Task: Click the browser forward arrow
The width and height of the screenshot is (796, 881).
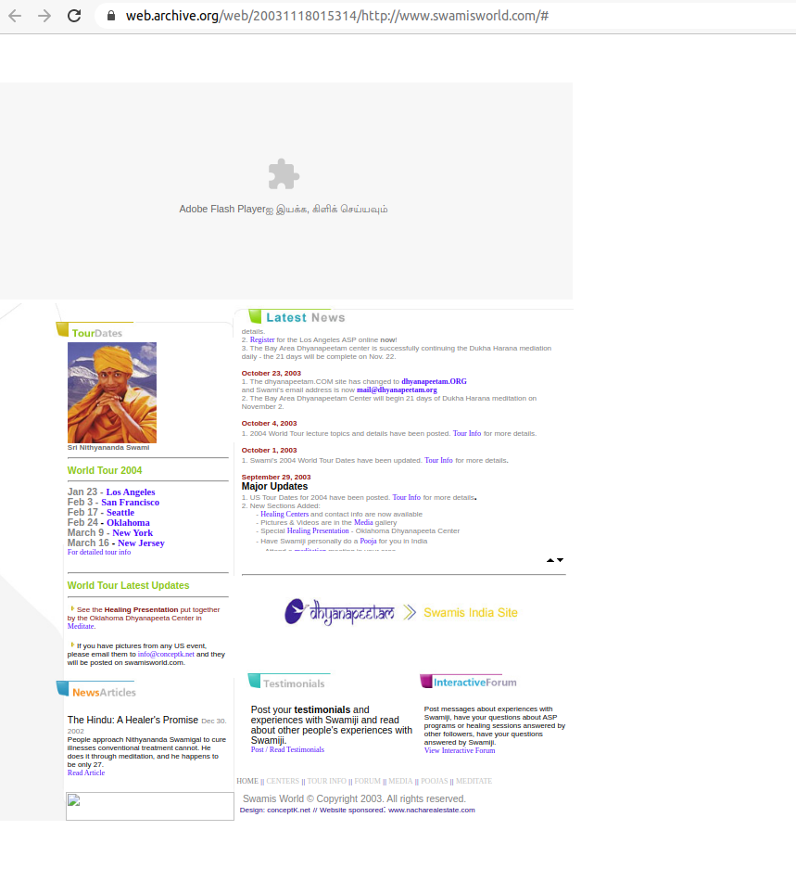Action: coord(44,16)
